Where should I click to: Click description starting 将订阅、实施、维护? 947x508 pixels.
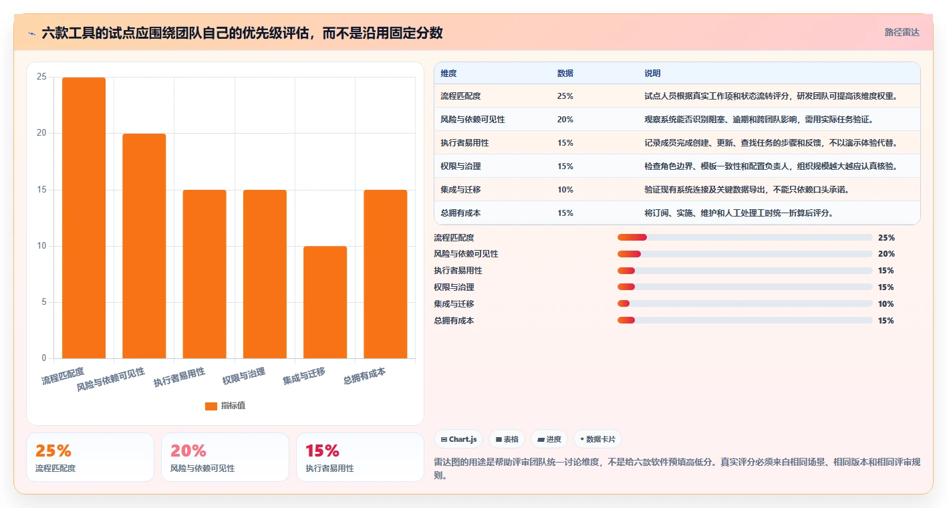(738, 213)
